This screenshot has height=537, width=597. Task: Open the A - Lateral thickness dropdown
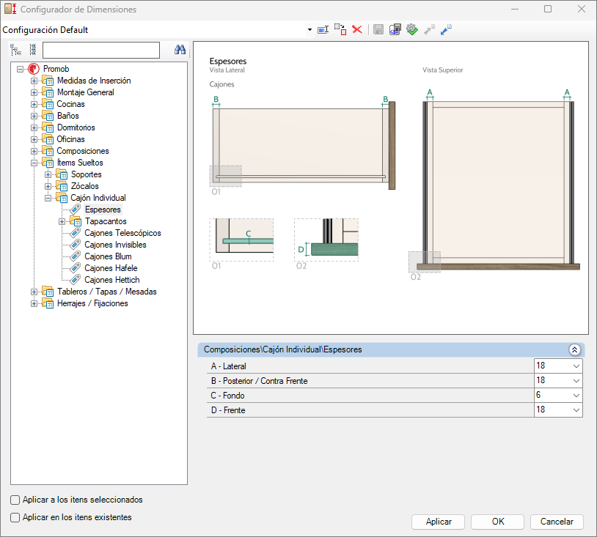pyautogui.click(x=576, y=366)
